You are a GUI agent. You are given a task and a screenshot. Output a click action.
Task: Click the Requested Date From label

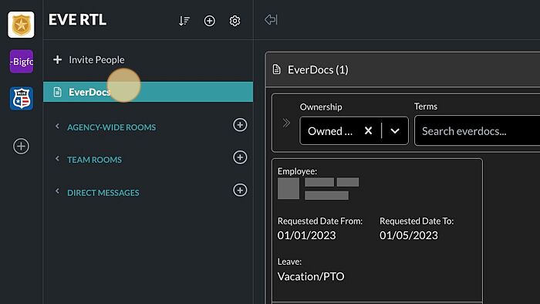[x=320, y=221]
